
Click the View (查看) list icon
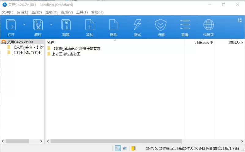click(x=185, y=25)
